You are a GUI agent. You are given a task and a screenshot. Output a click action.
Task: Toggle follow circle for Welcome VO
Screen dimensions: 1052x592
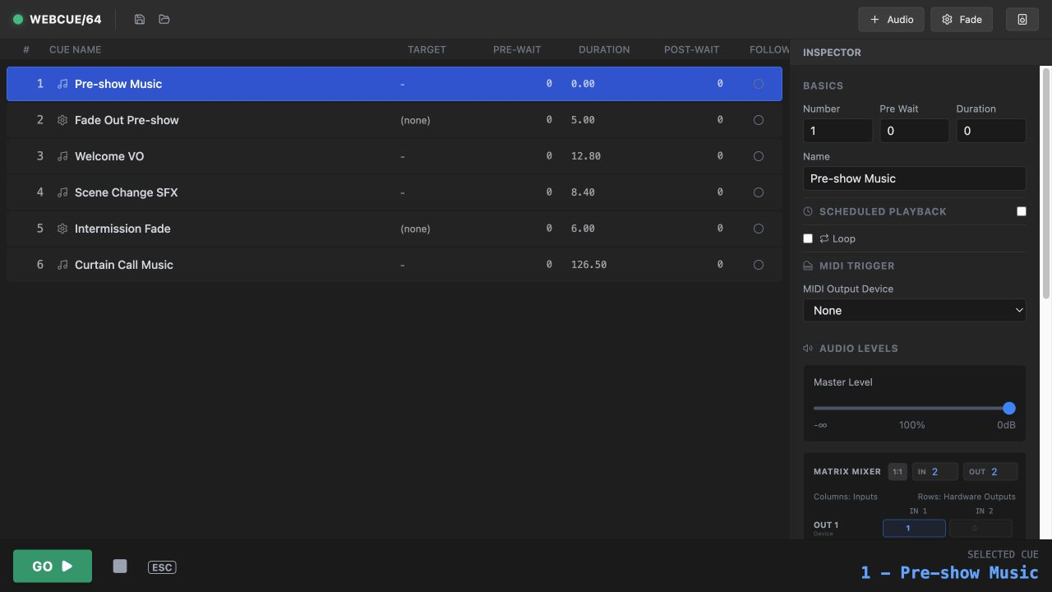tap(759, 156)
